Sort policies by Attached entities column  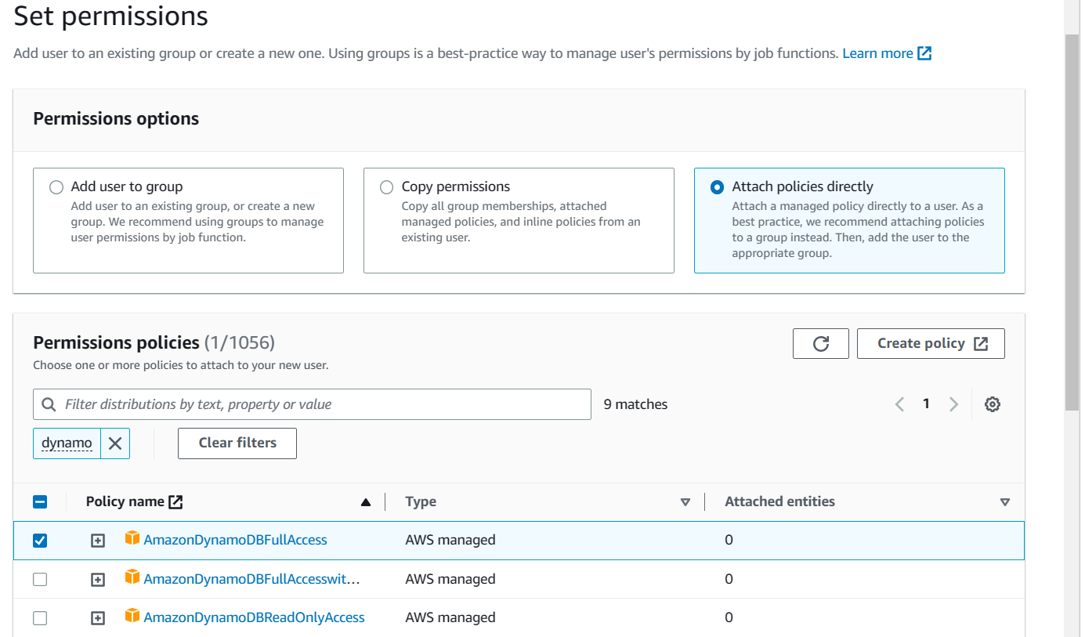pos(1004,502)
